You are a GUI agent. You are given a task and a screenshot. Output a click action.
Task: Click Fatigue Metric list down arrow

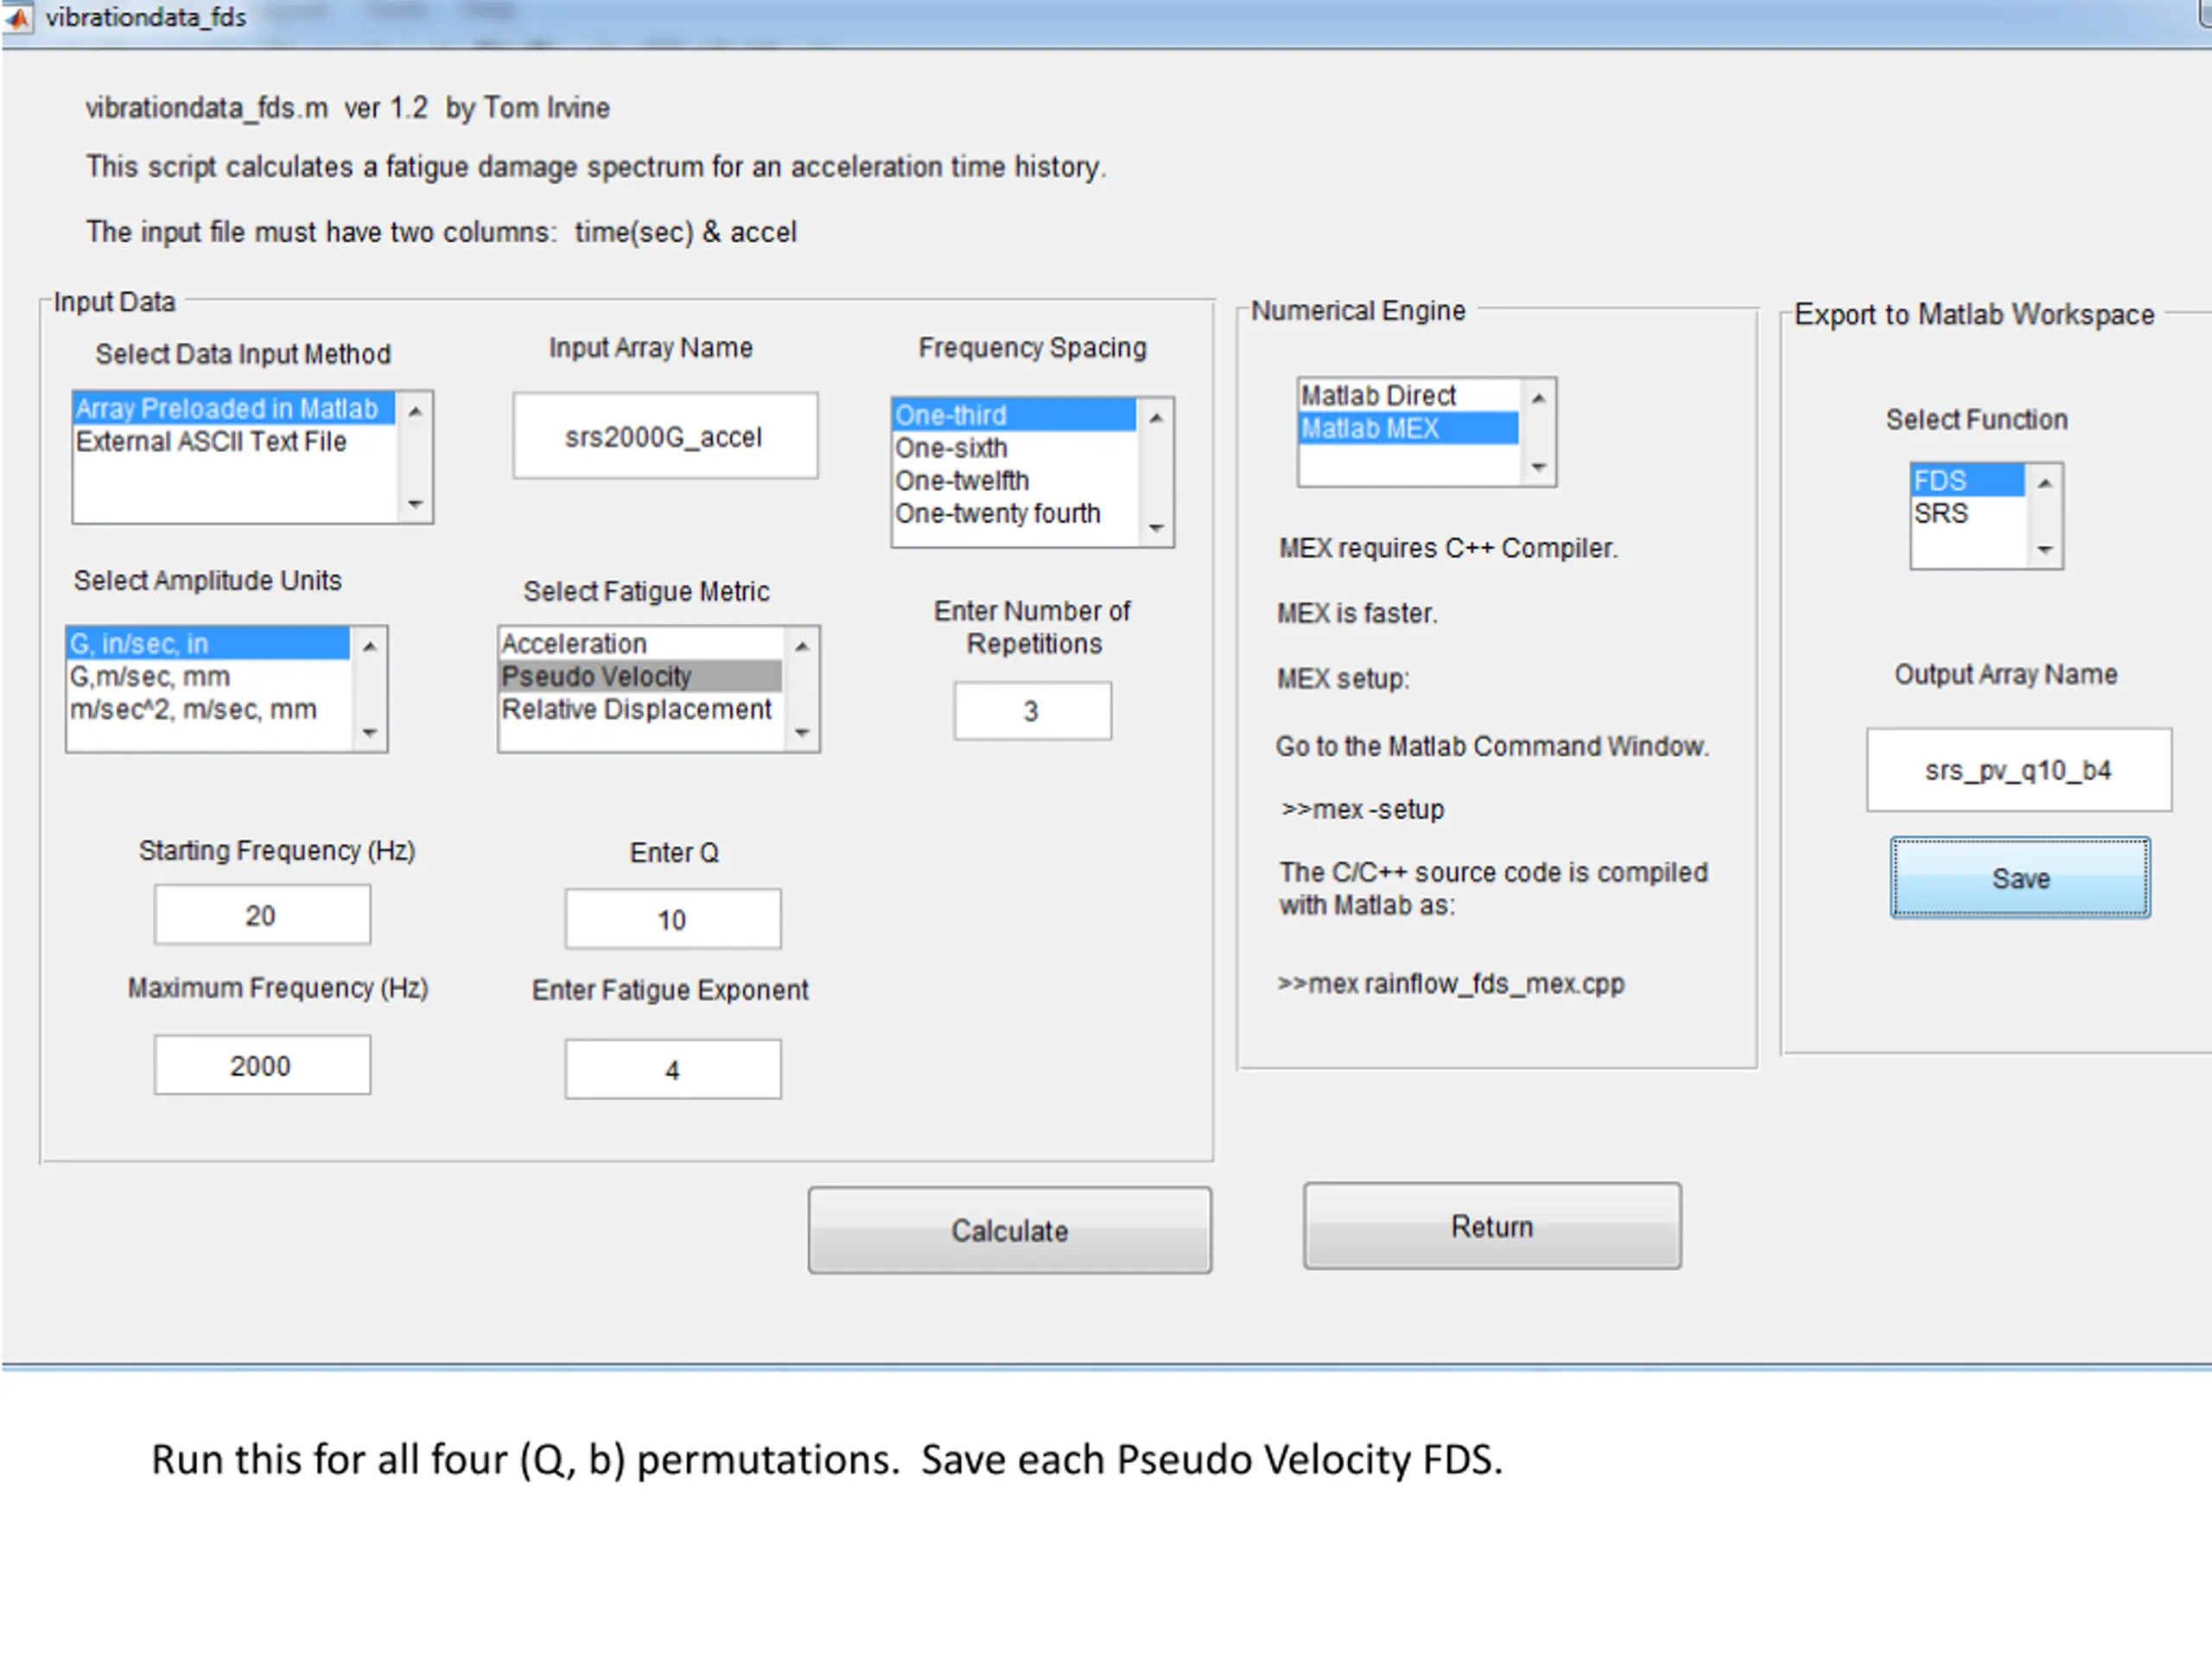coord(802,733)
